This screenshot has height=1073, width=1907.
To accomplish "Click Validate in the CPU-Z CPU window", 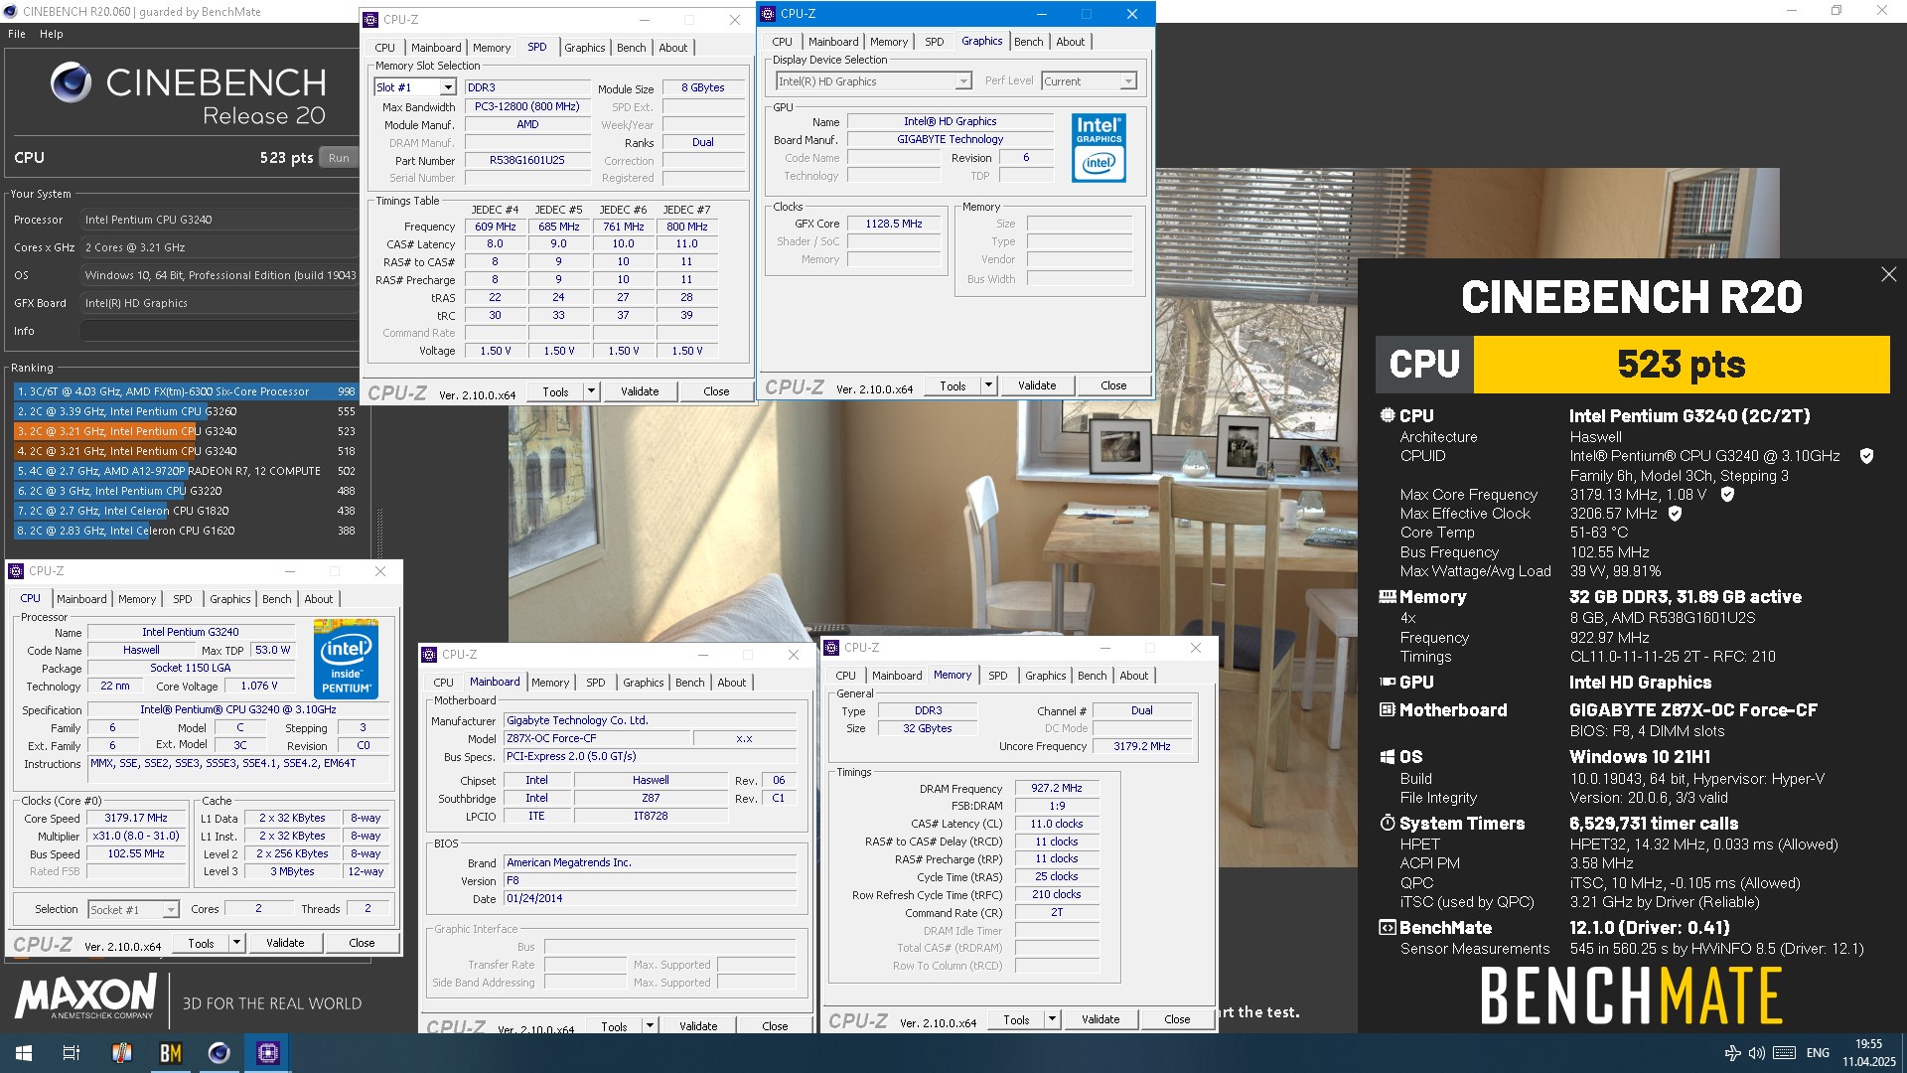I will click(285, 943).
